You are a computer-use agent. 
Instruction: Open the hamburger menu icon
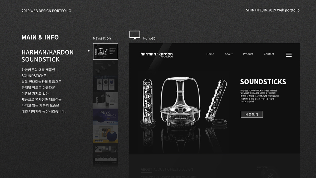pyautogui.click(x=289, y=55)
